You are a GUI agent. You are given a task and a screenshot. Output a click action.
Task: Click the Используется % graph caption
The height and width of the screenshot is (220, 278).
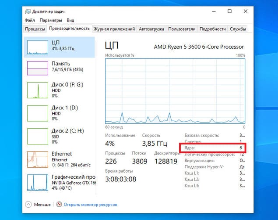pyautogui.click(x=120, y=55)
